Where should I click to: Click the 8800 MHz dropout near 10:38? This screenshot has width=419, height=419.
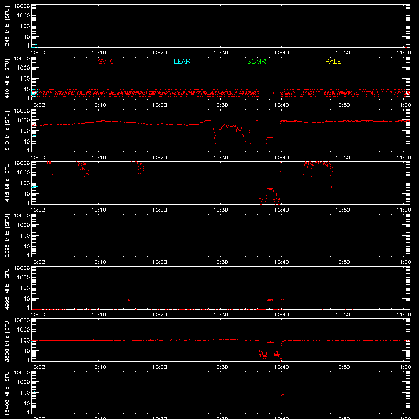[x=270, y=350]
